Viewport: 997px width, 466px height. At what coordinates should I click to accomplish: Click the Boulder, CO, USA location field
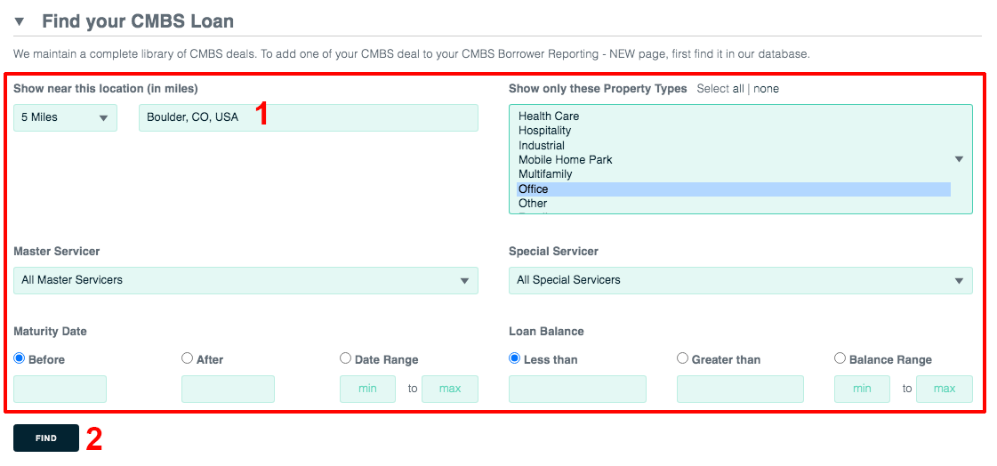pyautogui.click(x=309, y=117)
